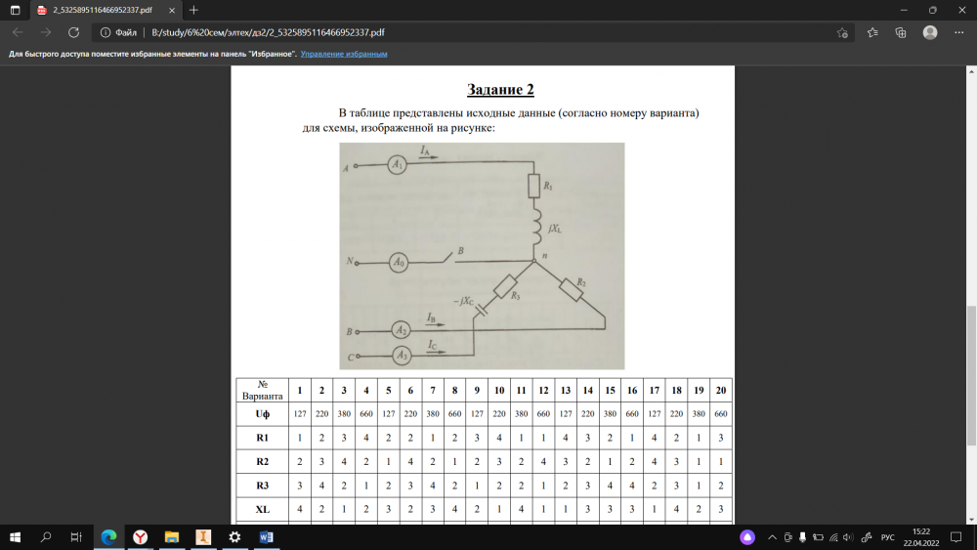Click the scrollbar down arrow
977x550 pixels.
pyautogui.click(x=971, y=520)
